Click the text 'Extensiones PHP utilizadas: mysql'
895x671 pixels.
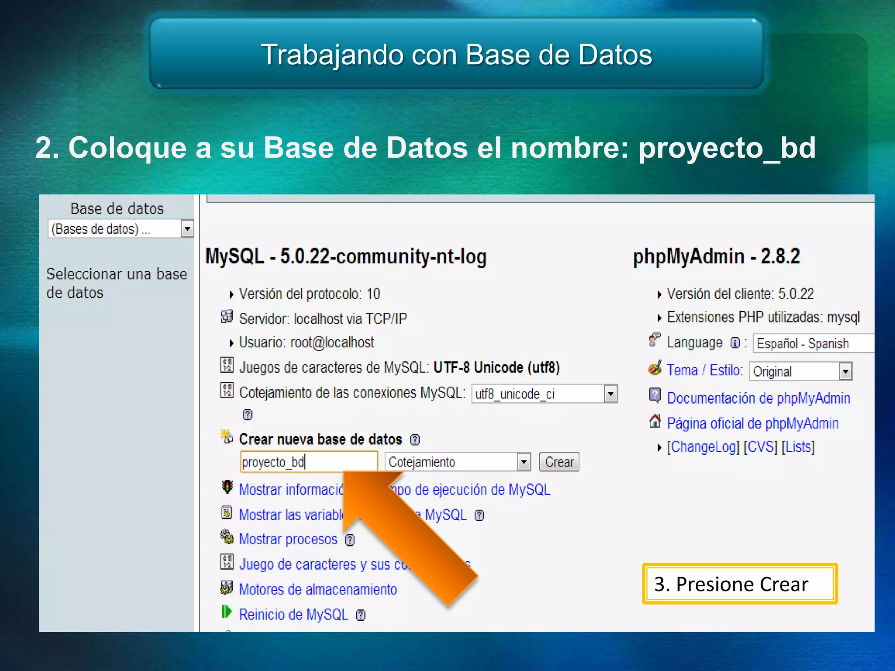click(x=763, y=317)
